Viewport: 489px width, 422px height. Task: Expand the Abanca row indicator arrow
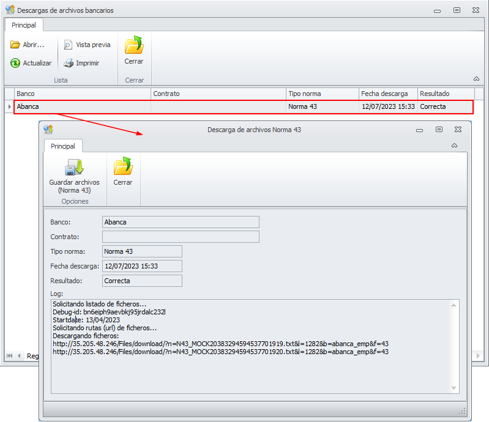9,106
